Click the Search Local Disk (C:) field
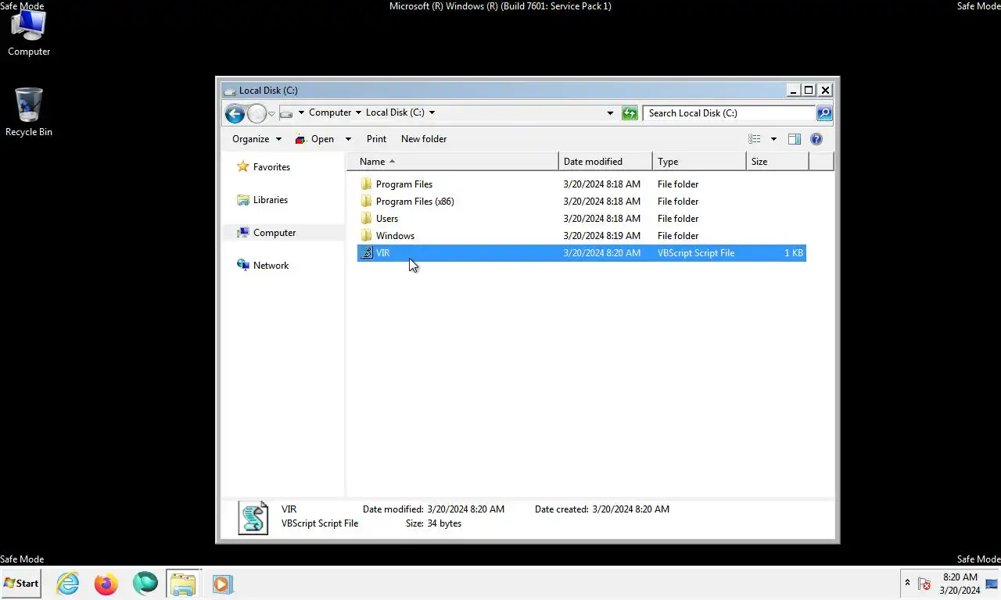This screenshot has width=1001, height=600. (730, 113)
